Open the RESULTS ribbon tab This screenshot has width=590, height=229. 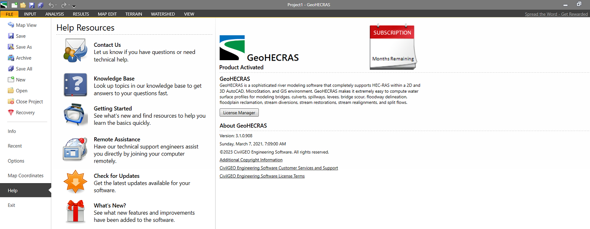(81, 14)
